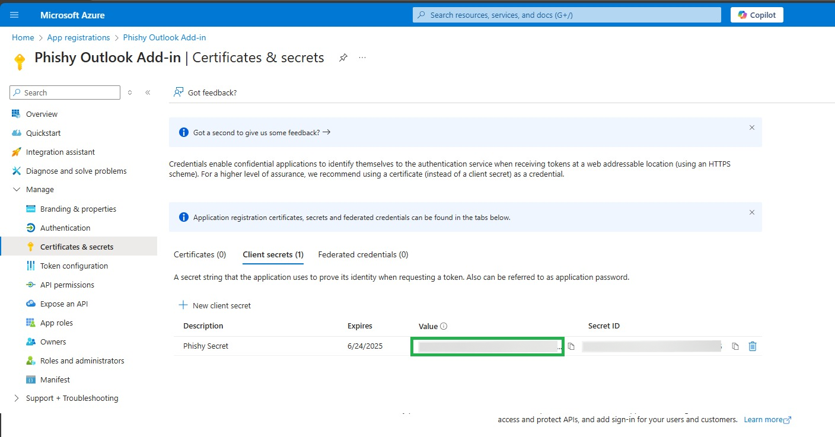The width and height of the screenshot is (835, 437).
Task: Open Roles and administrators
Action: [x=82, y=361]
